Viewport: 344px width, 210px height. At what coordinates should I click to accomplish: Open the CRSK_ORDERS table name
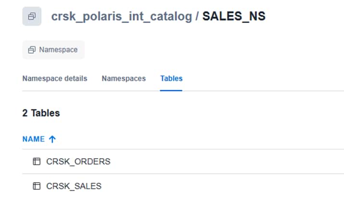pos(78,162)
